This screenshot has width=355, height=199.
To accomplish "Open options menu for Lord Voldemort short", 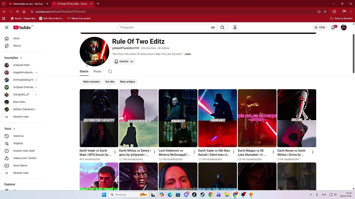I will 194,152.
